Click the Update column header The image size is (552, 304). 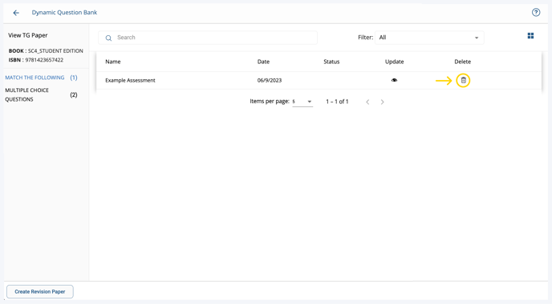pyautogui.click(x=394, y=62)
